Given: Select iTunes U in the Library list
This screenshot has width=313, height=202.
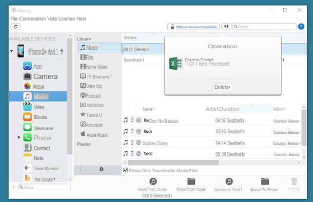Looking at the screenshot, I should (x=91, y=115).
